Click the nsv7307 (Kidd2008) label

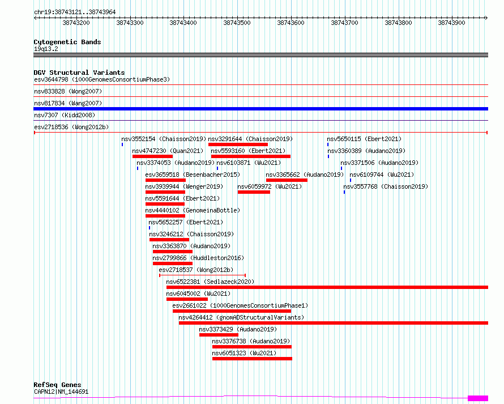(65, 115)
